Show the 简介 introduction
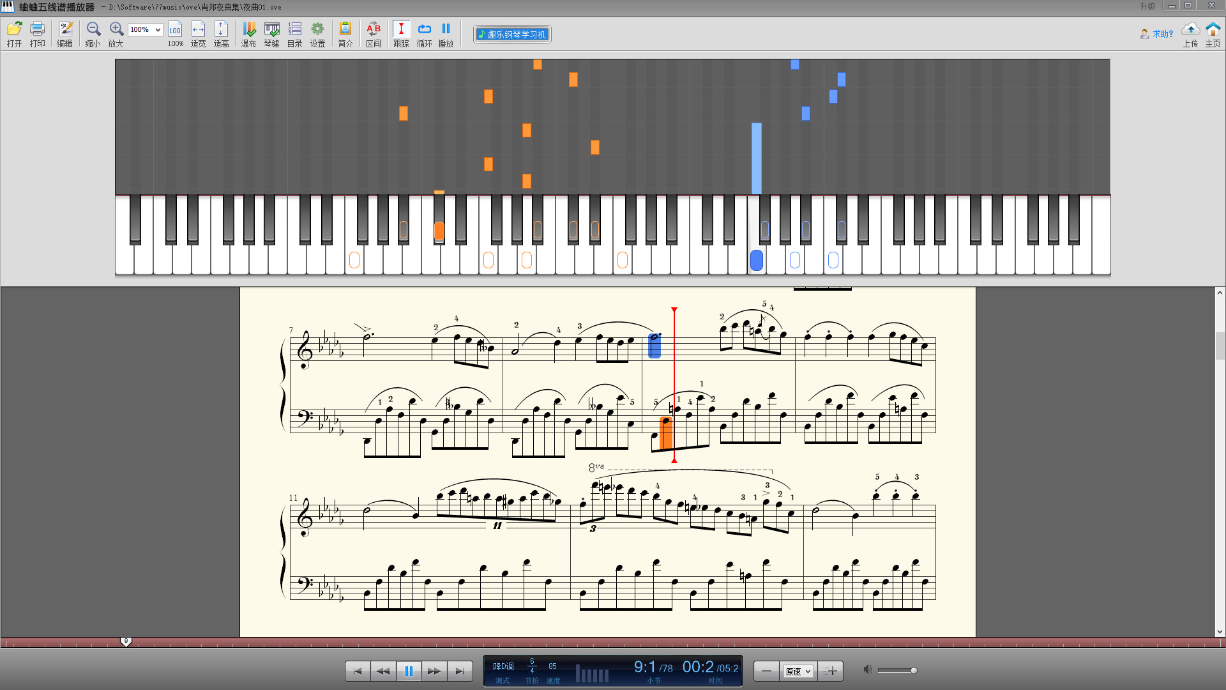1226x690 pixels. (x=345, y=34)
